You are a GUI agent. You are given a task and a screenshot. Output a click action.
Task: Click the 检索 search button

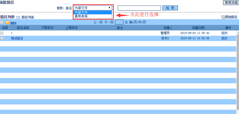point(170,8)
